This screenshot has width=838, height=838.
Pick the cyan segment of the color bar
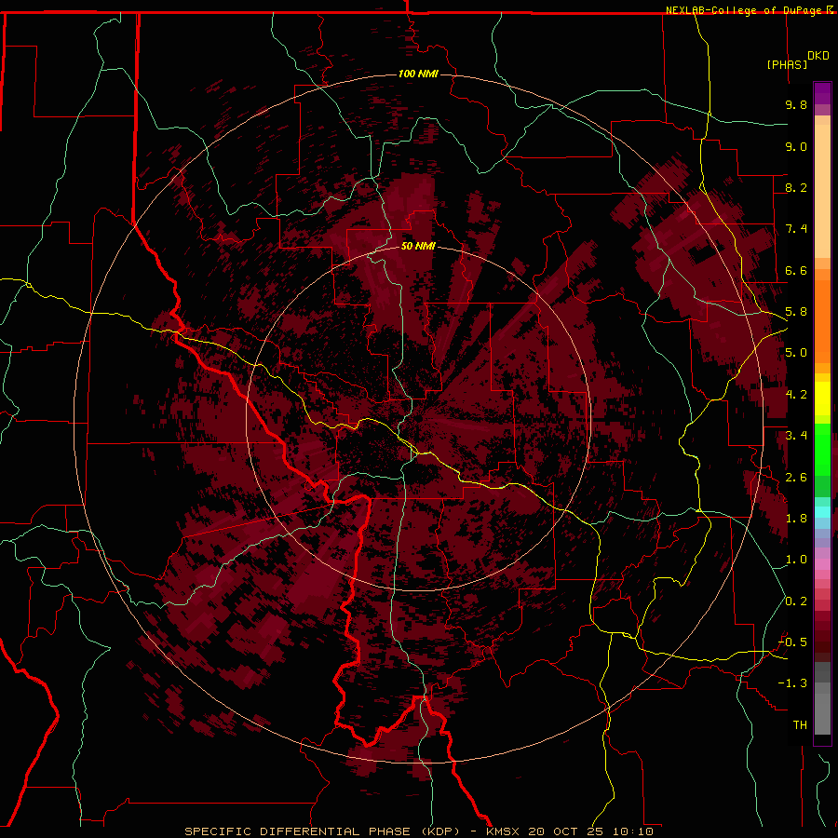822,512
